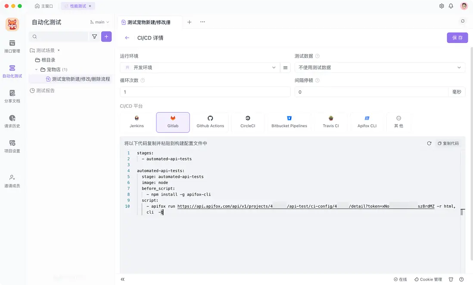
Task: Click 复制代码 button
Action: tap(448, 143)
